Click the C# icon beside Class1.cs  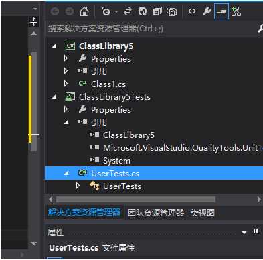point(82,84)
